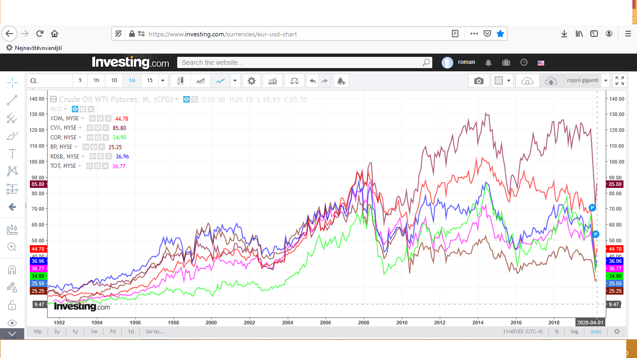Select the XABCD pattern tool
Screen dimensions: 637x358
pos(12,171)
